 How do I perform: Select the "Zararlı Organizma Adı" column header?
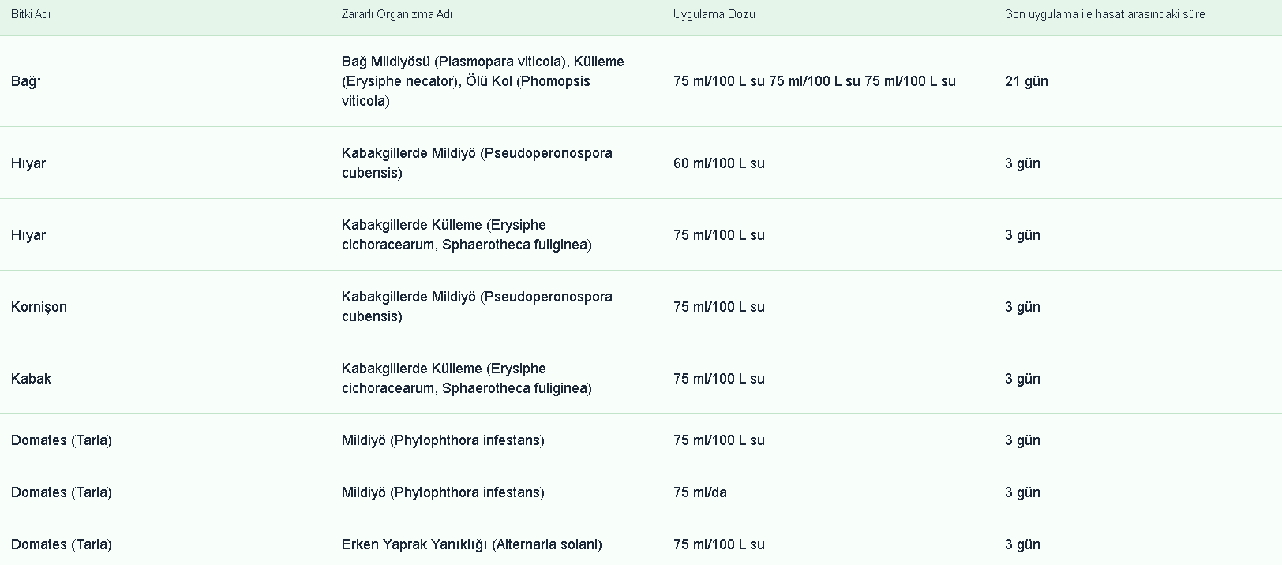point(396,14)
